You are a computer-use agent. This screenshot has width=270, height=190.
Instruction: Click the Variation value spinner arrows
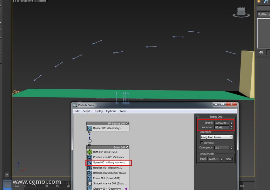point(232,127)
